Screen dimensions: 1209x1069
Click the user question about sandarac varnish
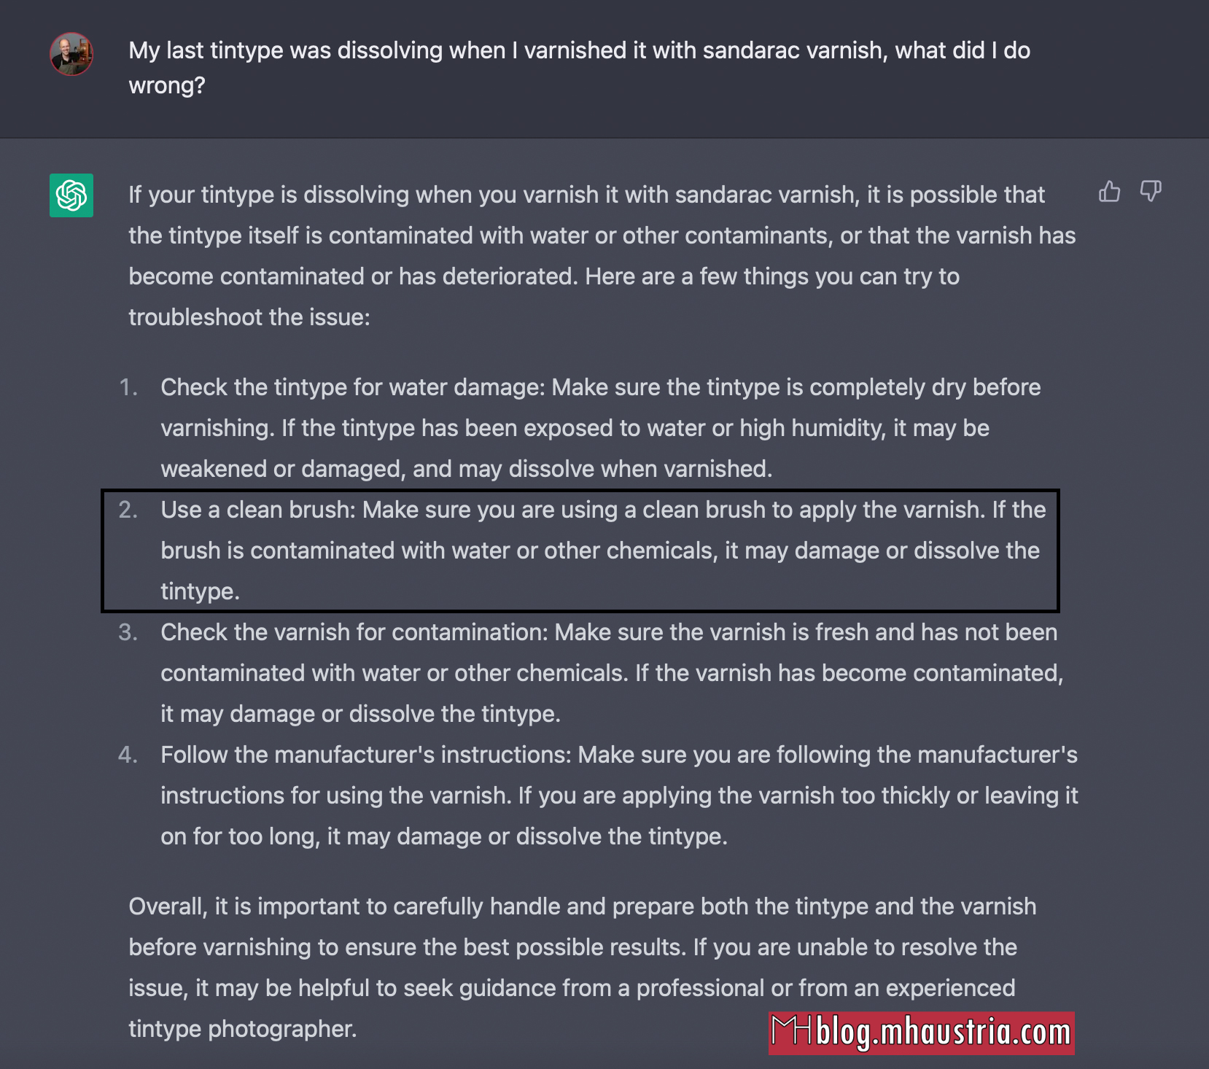click(580, 68)
